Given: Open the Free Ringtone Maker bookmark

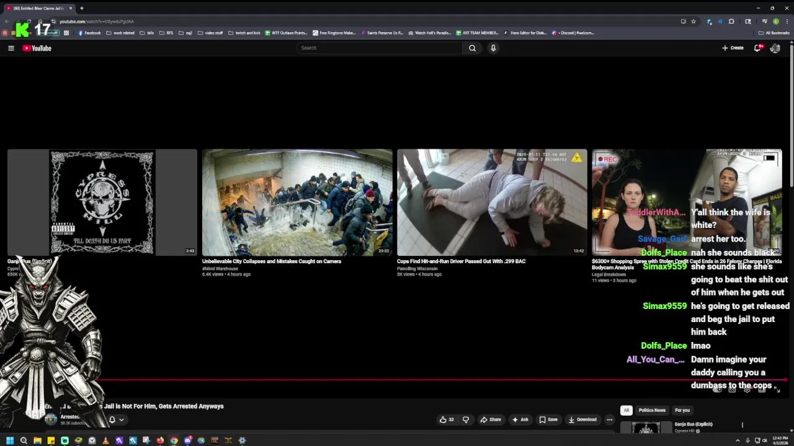Looking at the screenshot, I should (334, 33).
